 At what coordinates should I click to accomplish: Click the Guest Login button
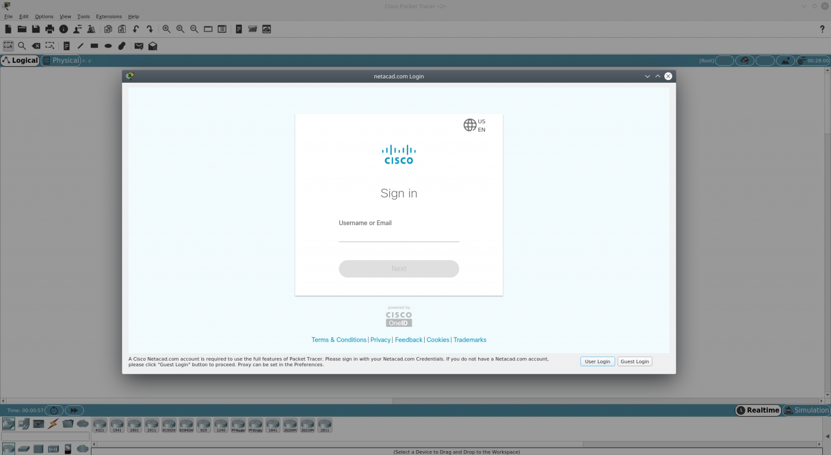click(635, 361)
